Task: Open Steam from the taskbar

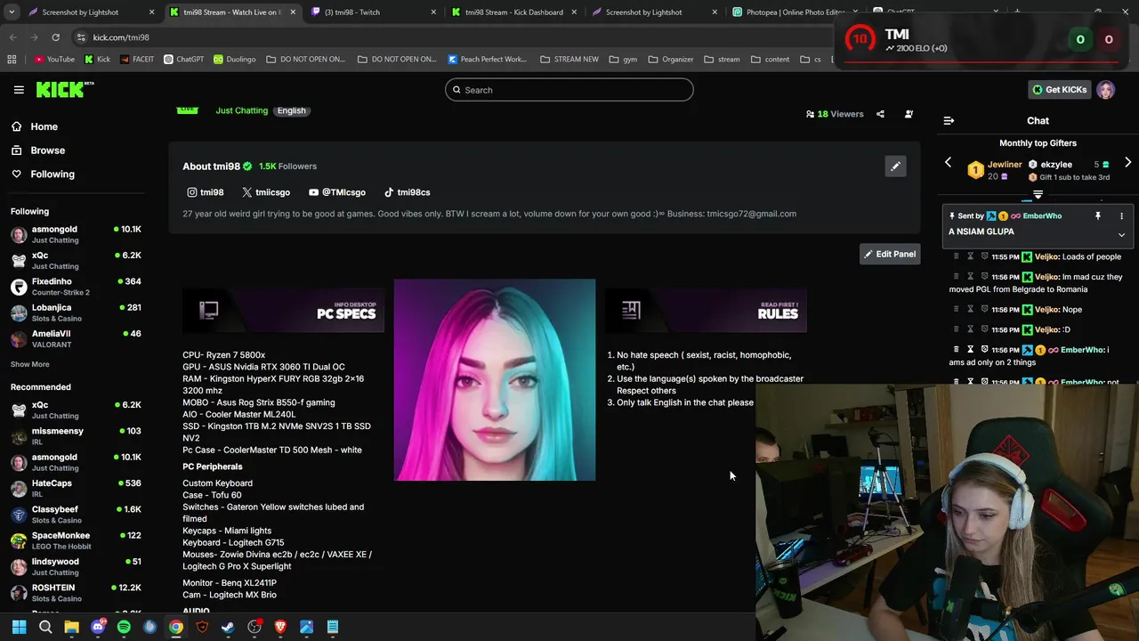Action: pyautogui.click(x=228, y=628)
